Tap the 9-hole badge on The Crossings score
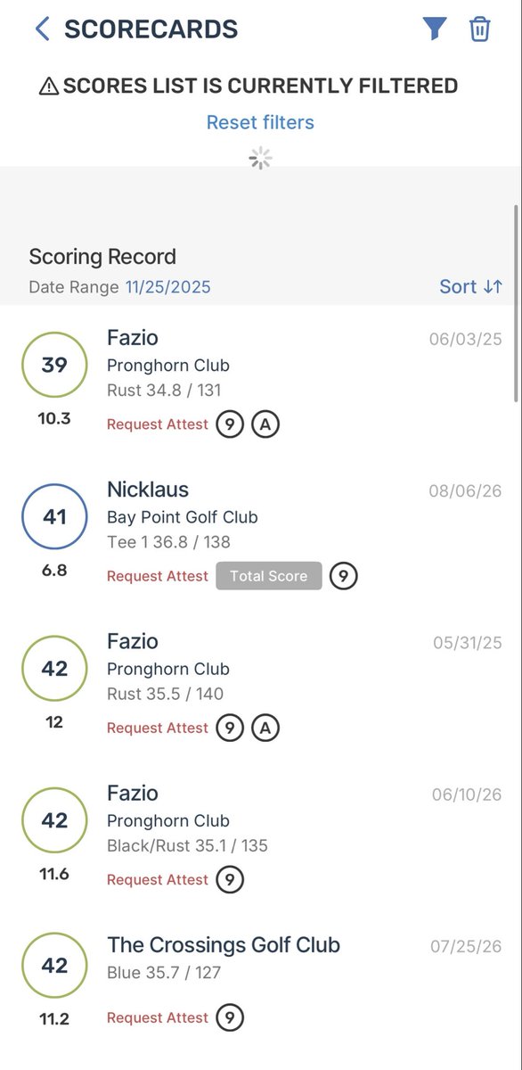This screenshot has width=522, height=1070. (x=230, y=1017)
